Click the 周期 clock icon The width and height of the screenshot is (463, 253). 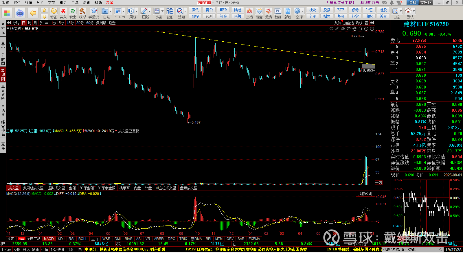131,11
